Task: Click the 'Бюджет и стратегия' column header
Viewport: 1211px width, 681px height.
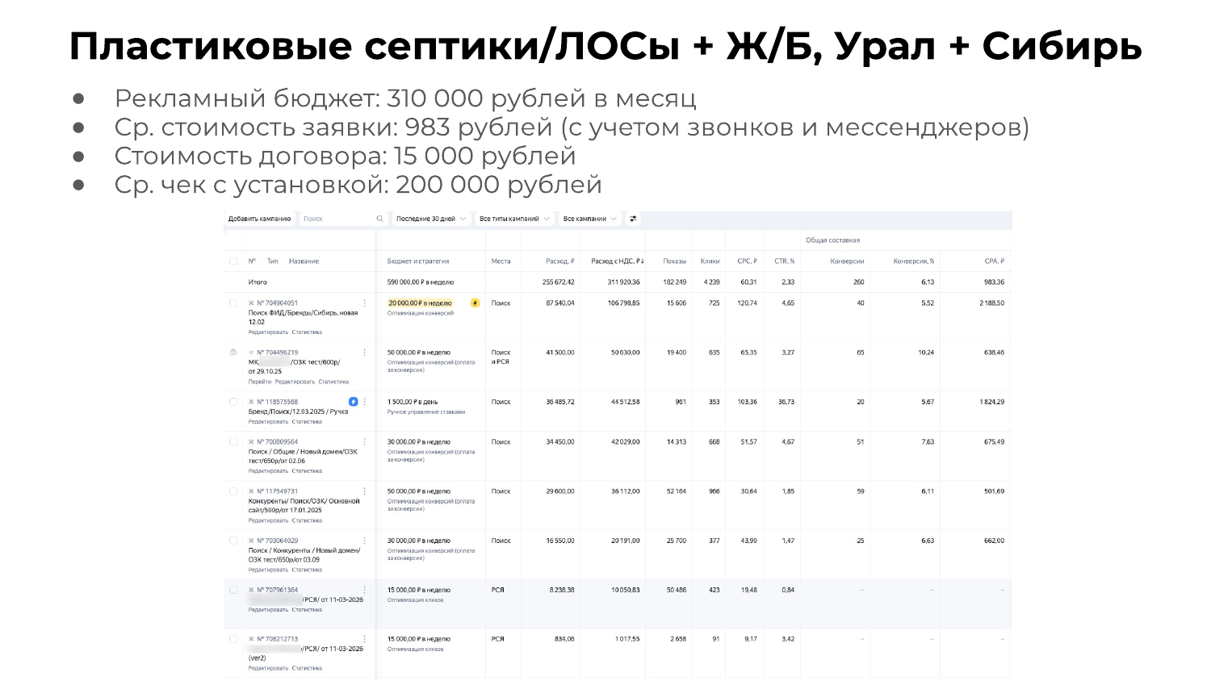Action: [418, 261]
